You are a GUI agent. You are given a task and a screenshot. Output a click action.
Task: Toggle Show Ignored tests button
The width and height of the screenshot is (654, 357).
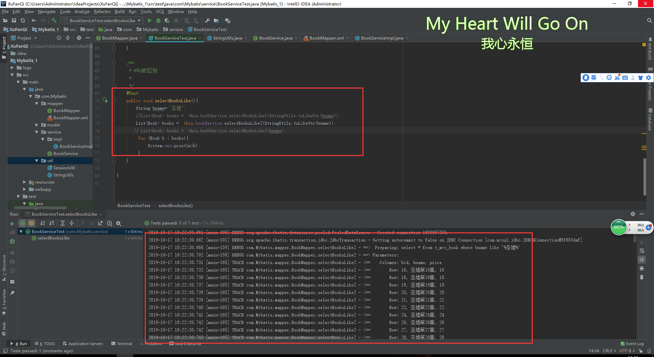[x=31, y=223]
